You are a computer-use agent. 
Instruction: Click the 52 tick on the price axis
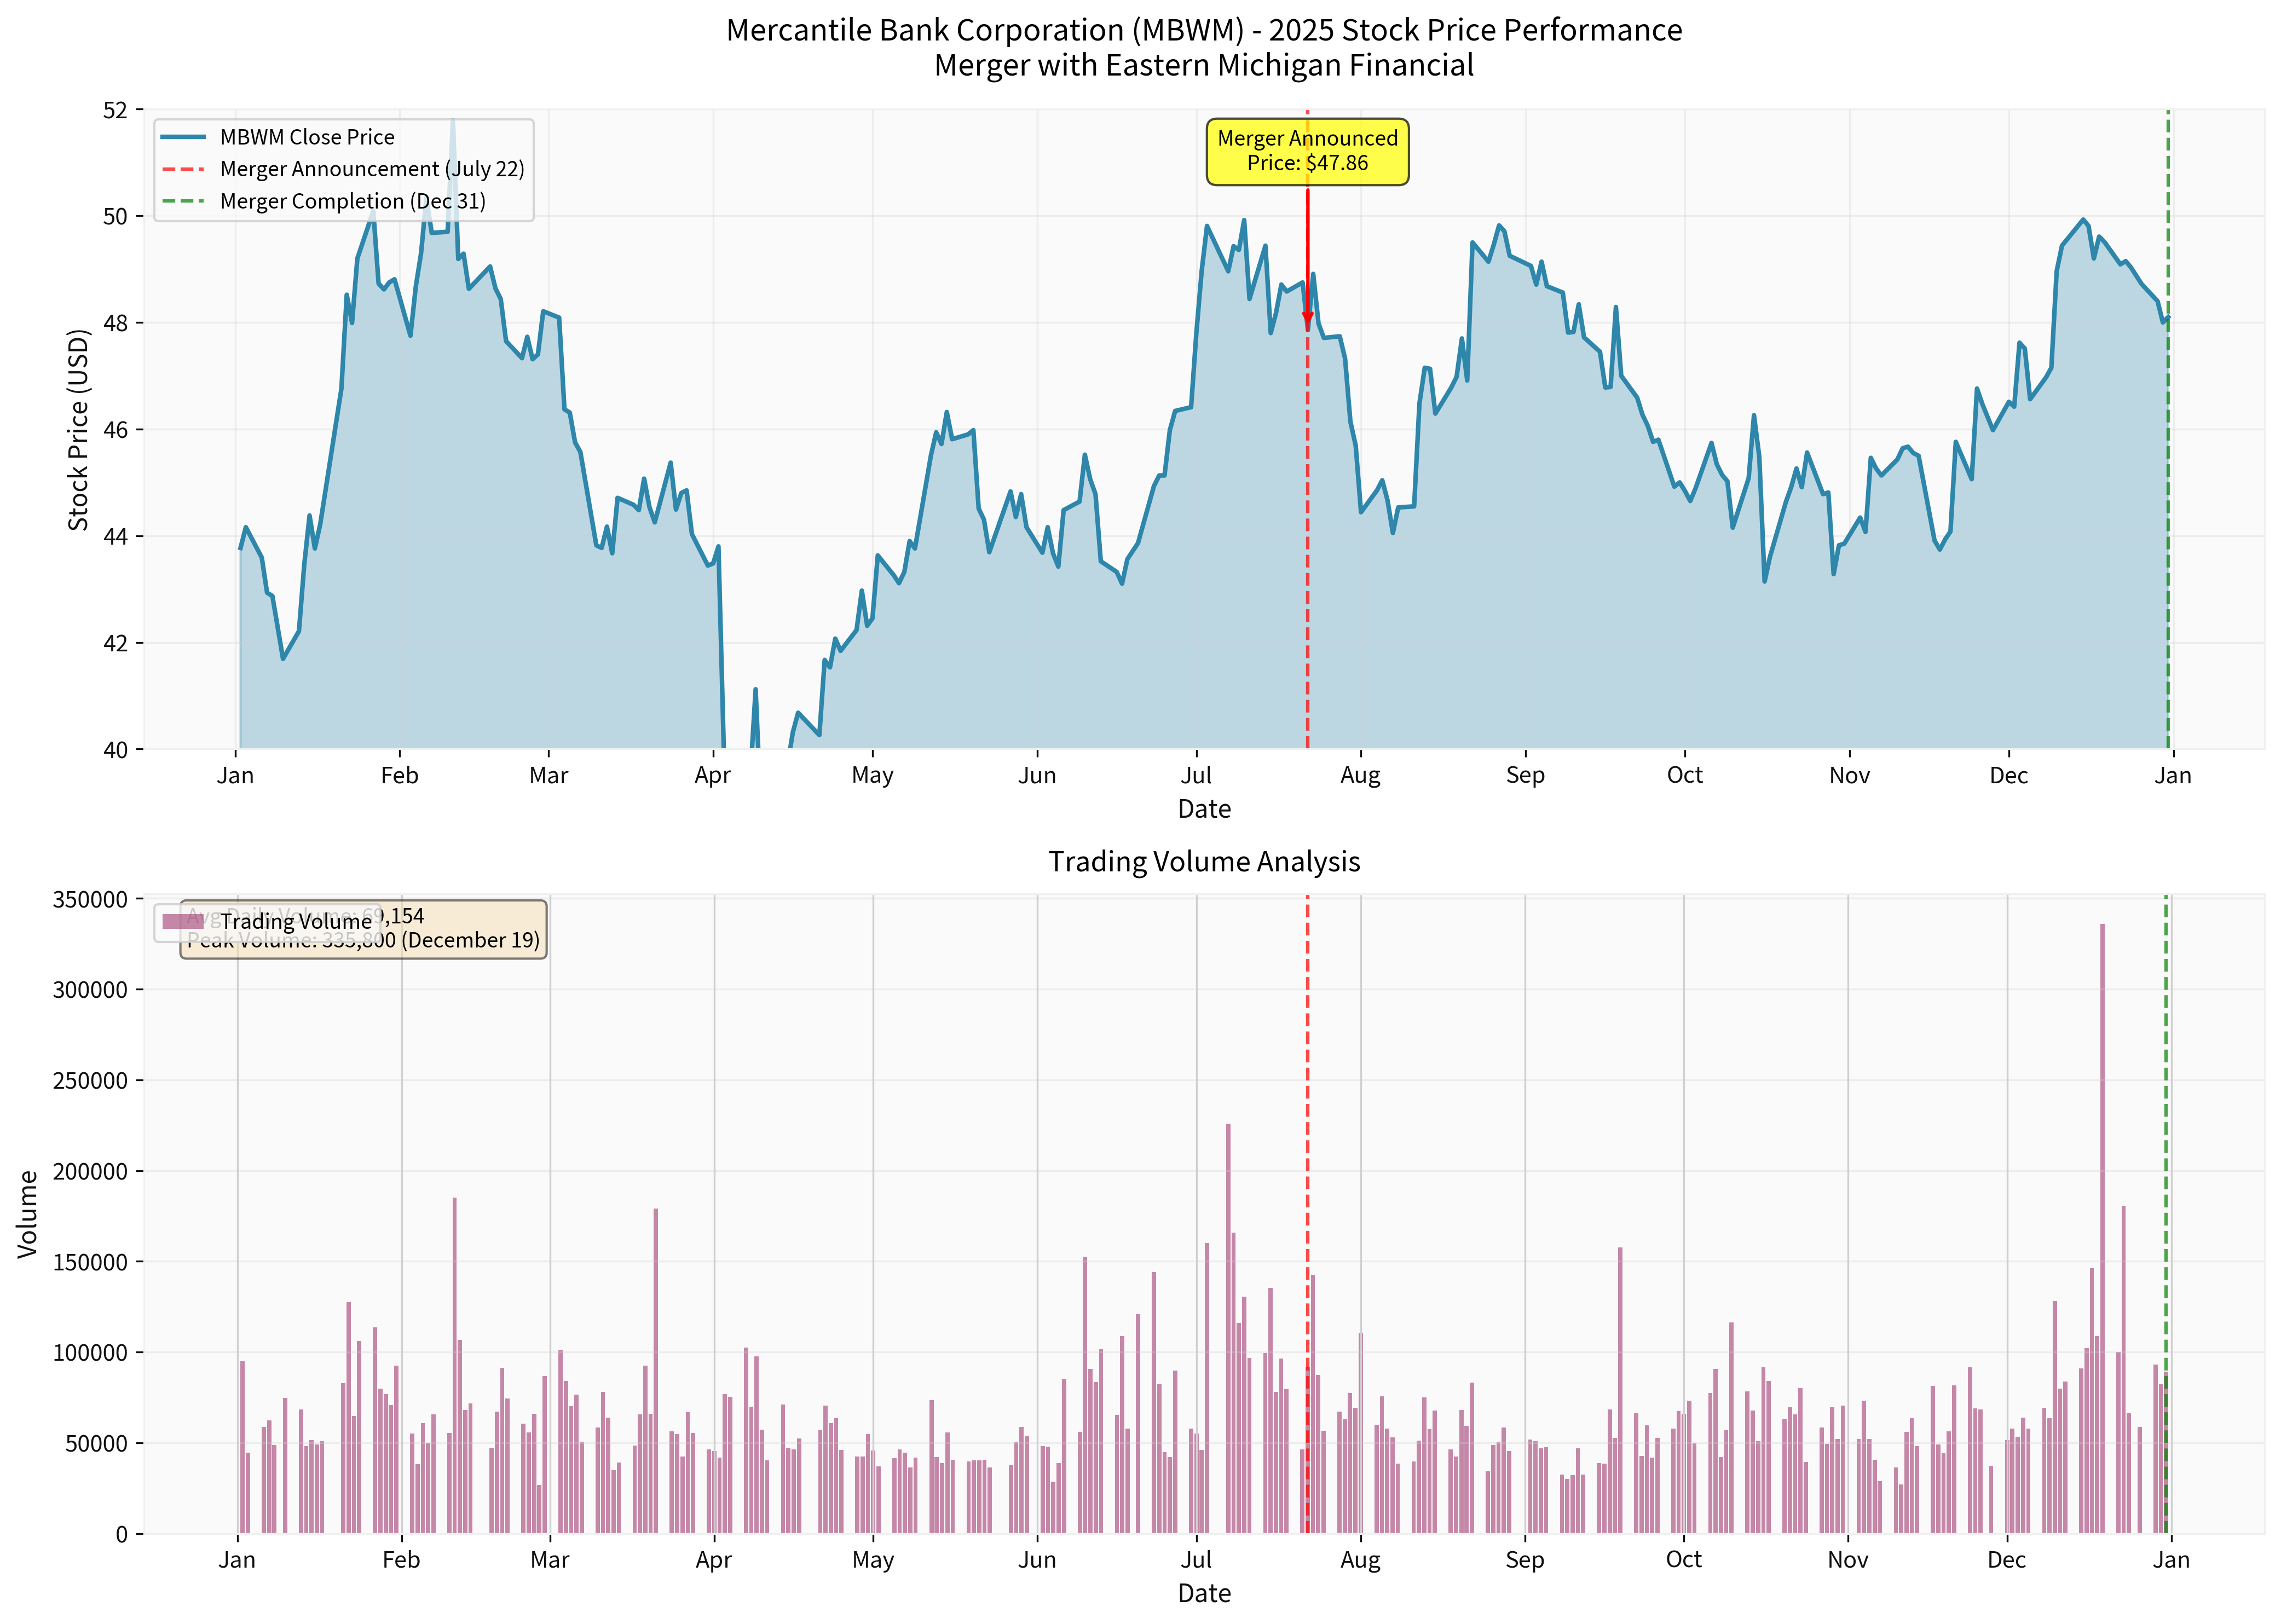pyautogui.click(x=115, y=110)
